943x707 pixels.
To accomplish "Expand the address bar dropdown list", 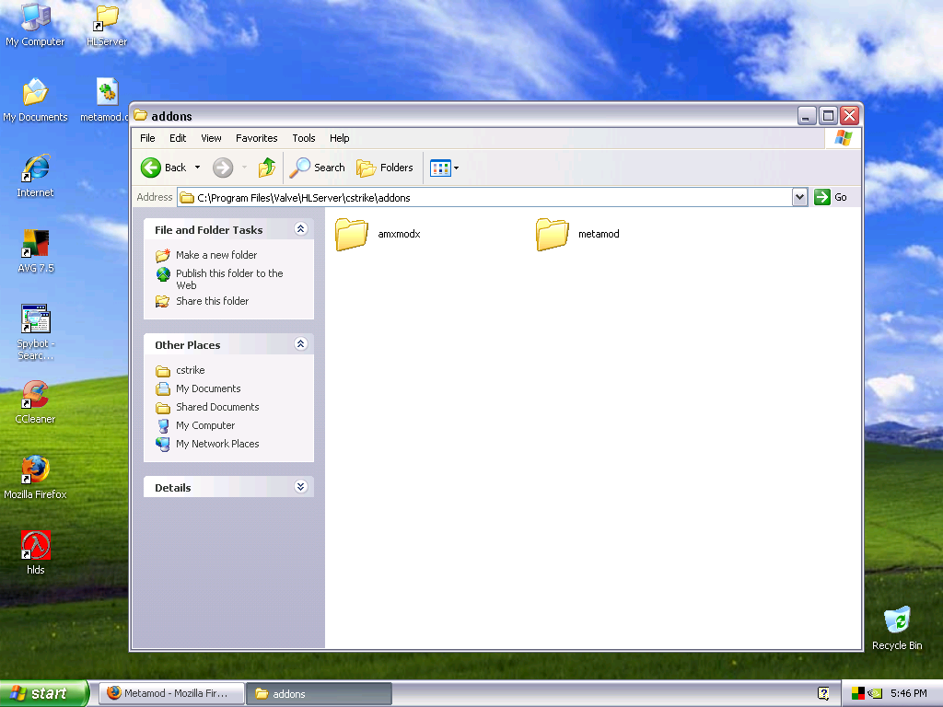I will 799,197.
